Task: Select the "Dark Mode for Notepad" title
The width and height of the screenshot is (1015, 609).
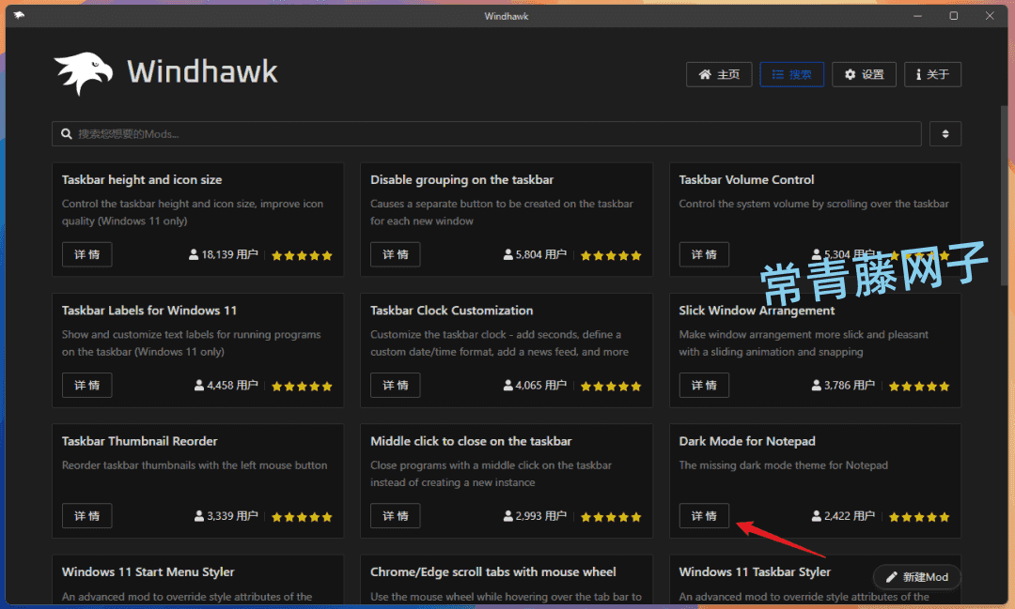Action: [747, 441]
